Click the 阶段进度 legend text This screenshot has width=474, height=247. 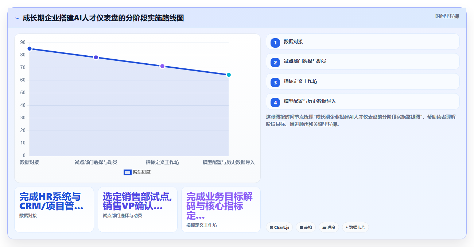coord(142,172)
